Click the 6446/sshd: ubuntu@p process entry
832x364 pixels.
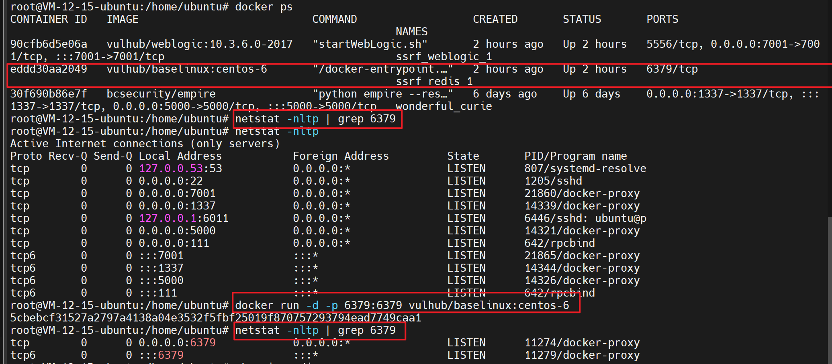[585, 218]
